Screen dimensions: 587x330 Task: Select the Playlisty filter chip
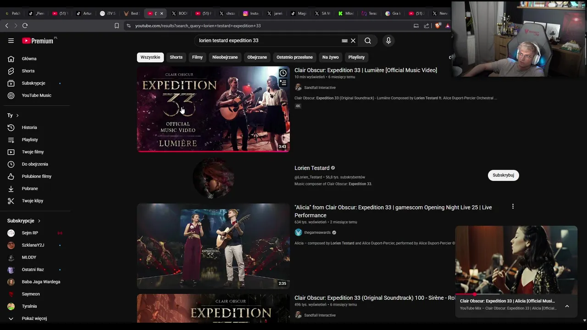pos(356,57)
